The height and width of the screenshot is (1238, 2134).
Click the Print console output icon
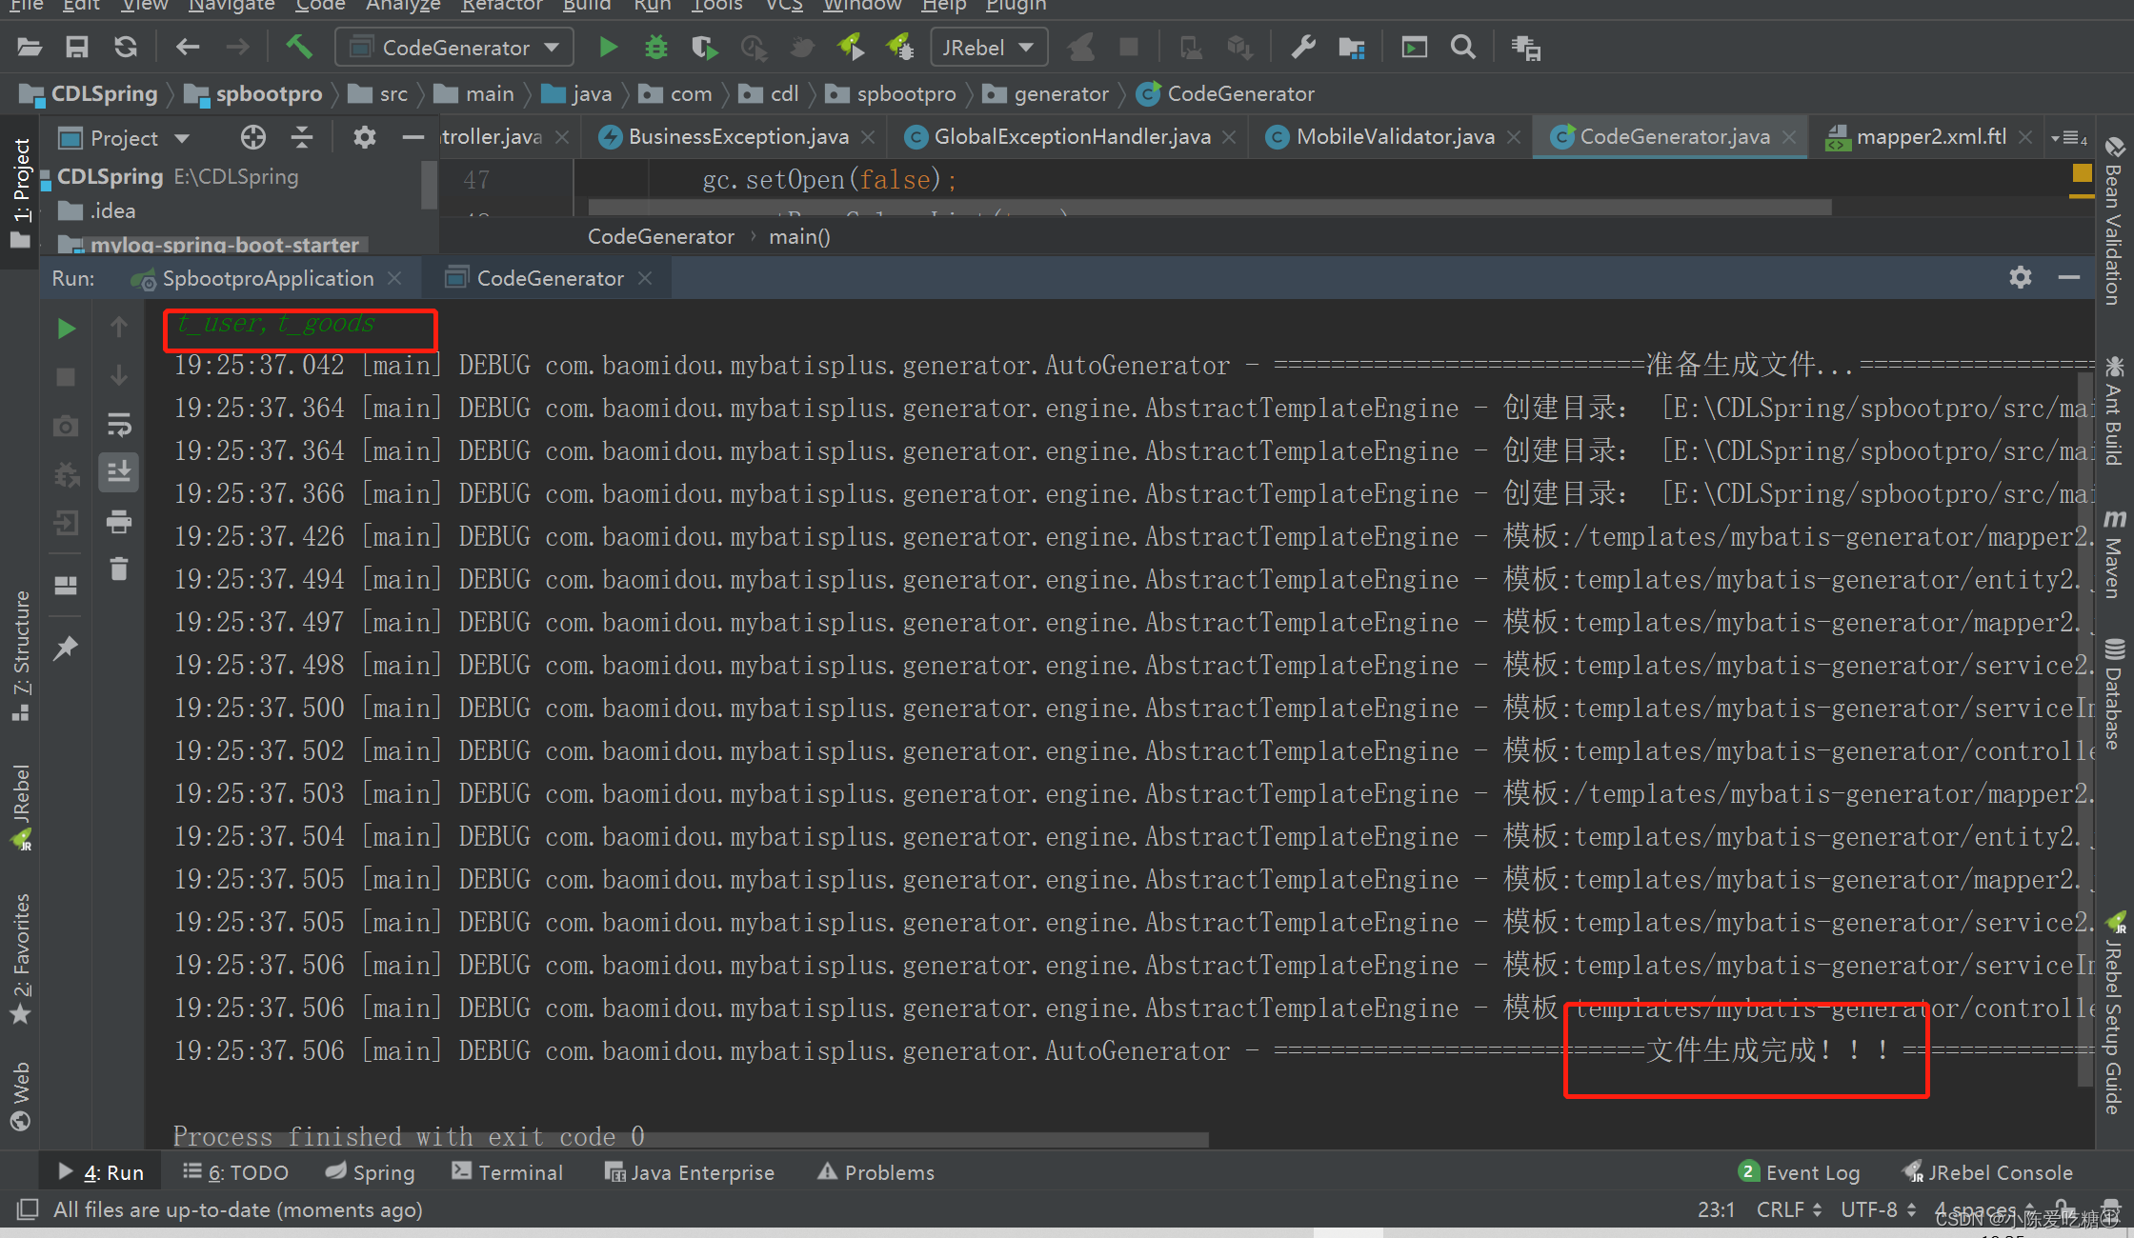point(119,521)
